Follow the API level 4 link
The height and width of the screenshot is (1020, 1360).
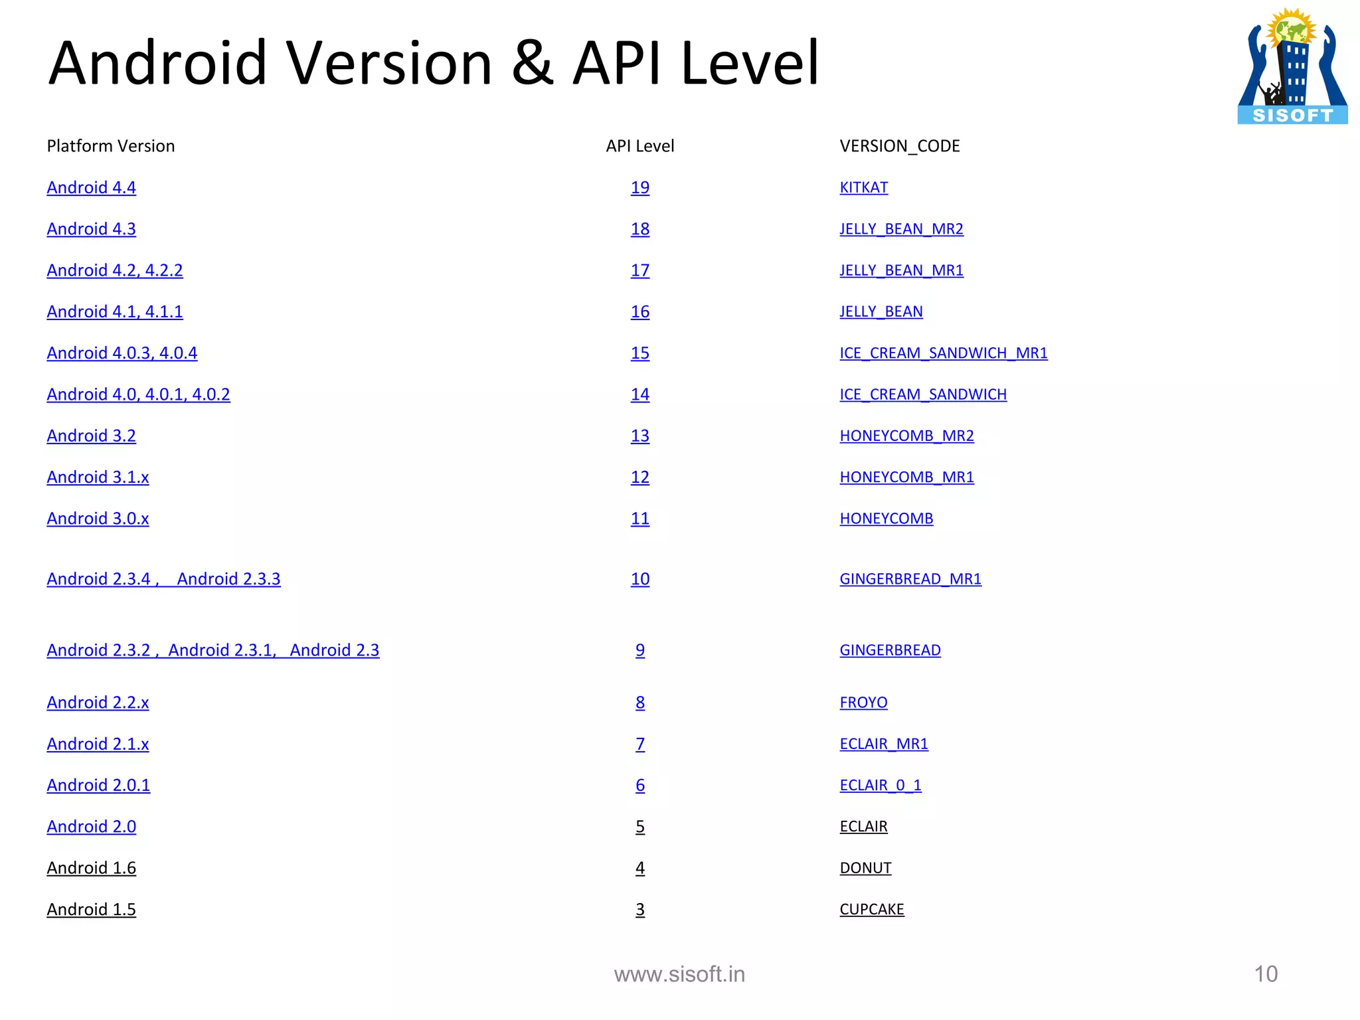pos(640,868)
